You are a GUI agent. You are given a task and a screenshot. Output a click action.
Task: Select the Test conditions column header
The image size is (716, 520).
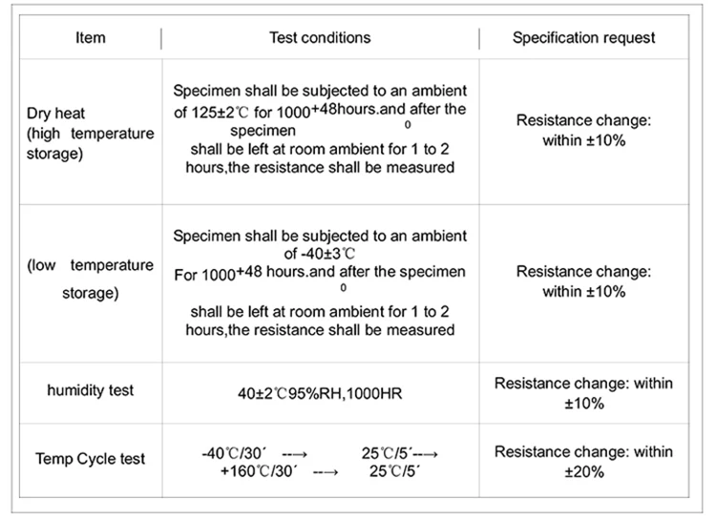(x=320, y=38)
